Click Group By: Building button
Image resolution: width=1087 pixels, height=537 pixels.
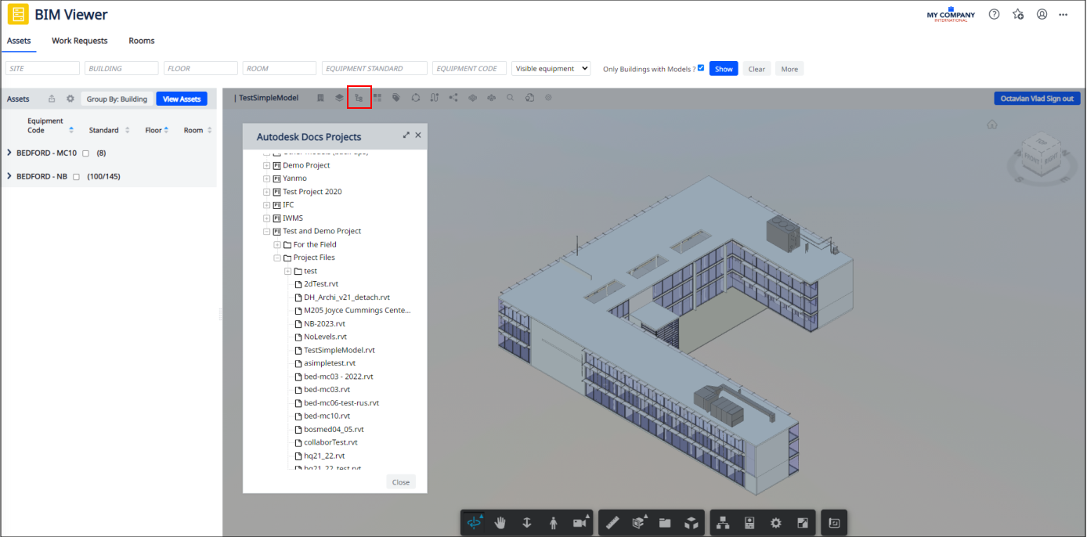point(117,99)
